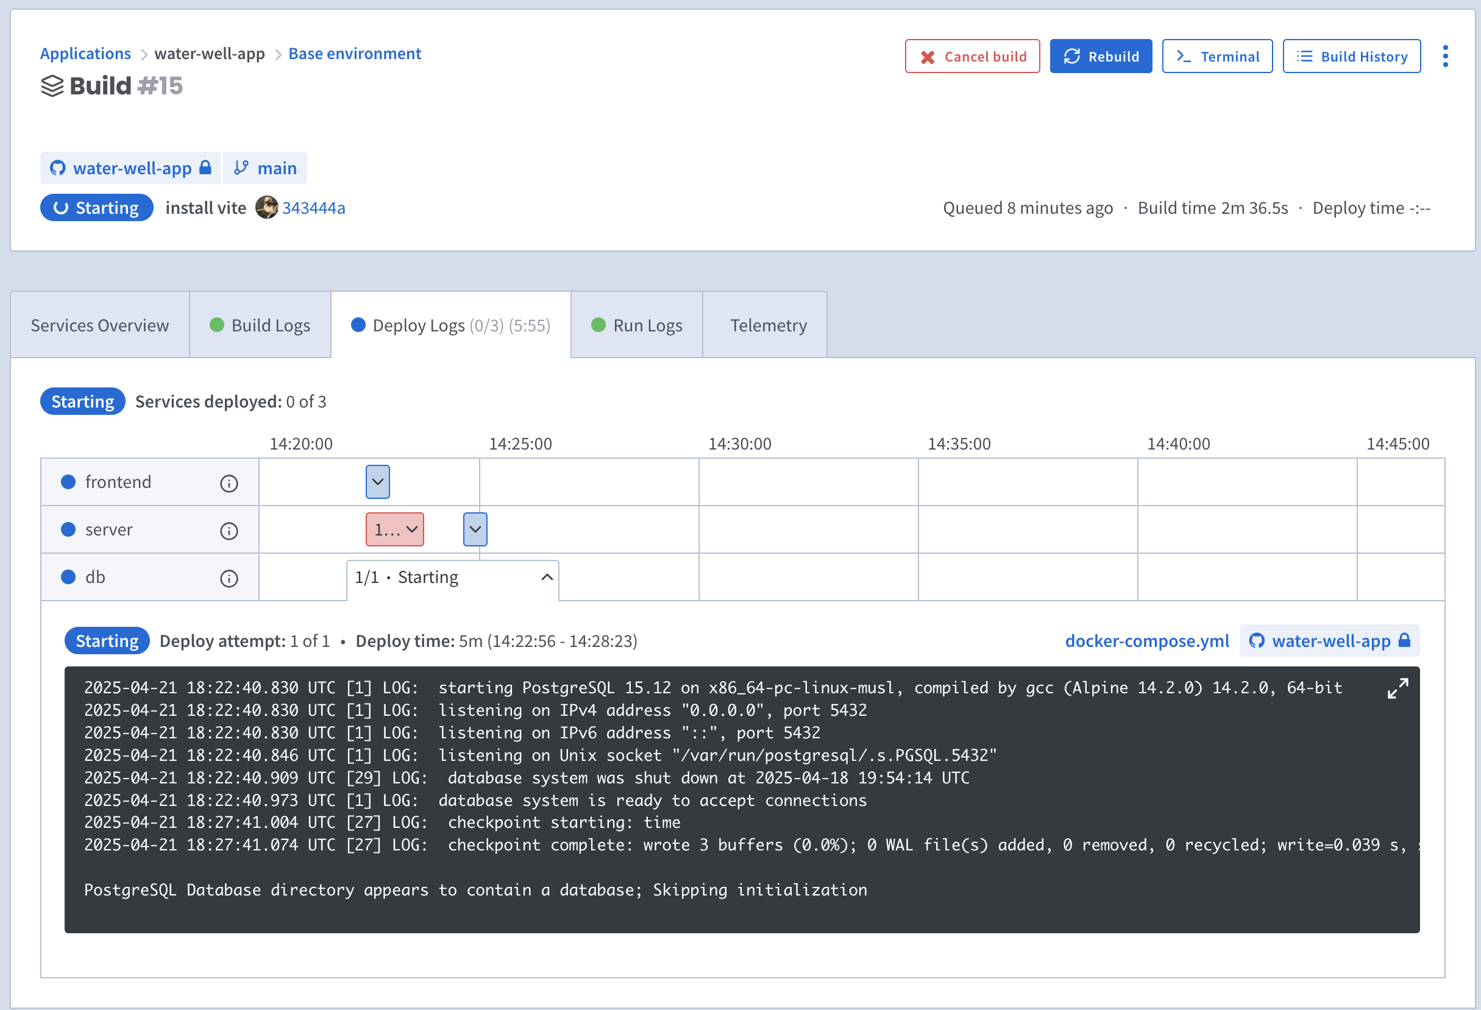This screenshot has width=1481, height=1010.
Task: Click the three-dot more options menu
Action: click(x=1444, y=56)
